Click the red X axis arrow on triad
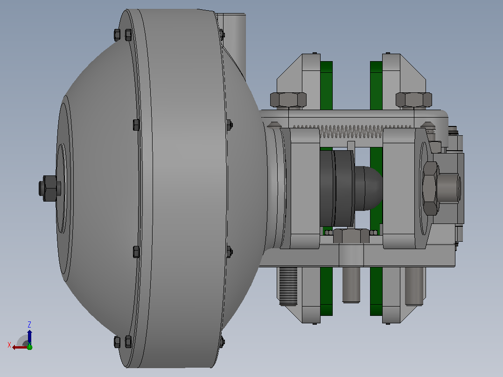The height and width of the screenshot is (377, 503). [19, 347]
